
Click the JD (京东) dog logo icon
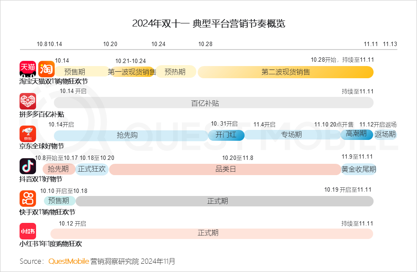pos(28,134)
